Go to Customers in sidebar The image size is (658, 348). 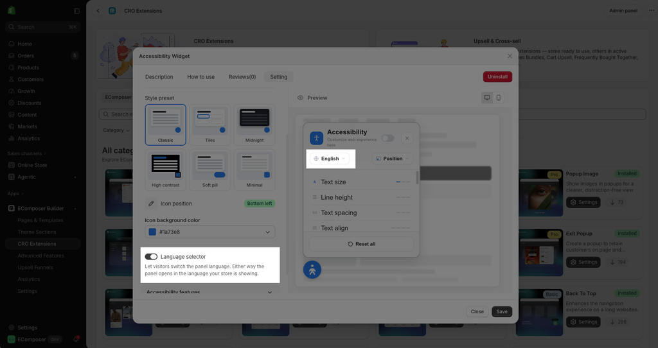30,79
